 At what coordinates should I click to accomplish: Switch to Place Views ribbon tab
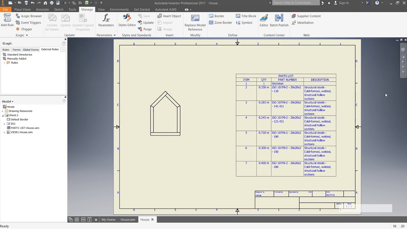[23, 10]
